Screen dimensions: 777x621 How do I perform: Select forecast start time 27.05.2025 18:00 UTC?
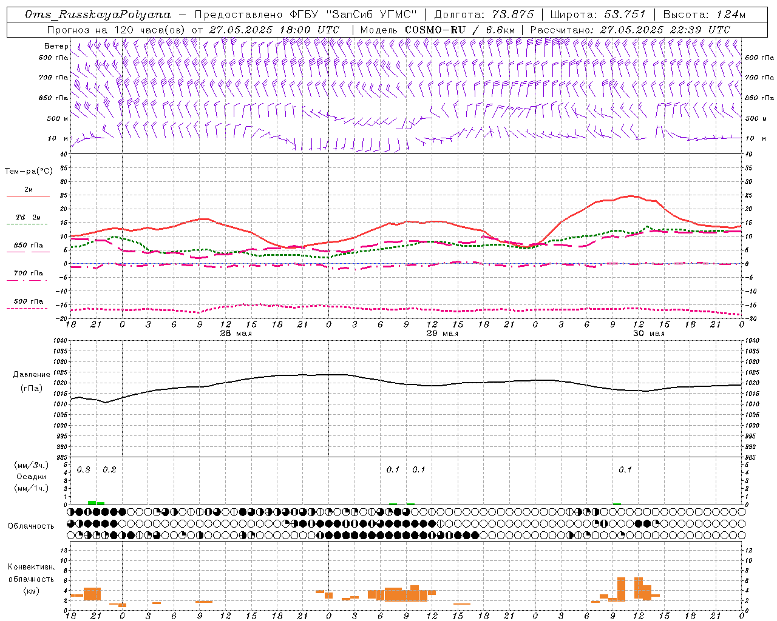click(x=274, y=30)
